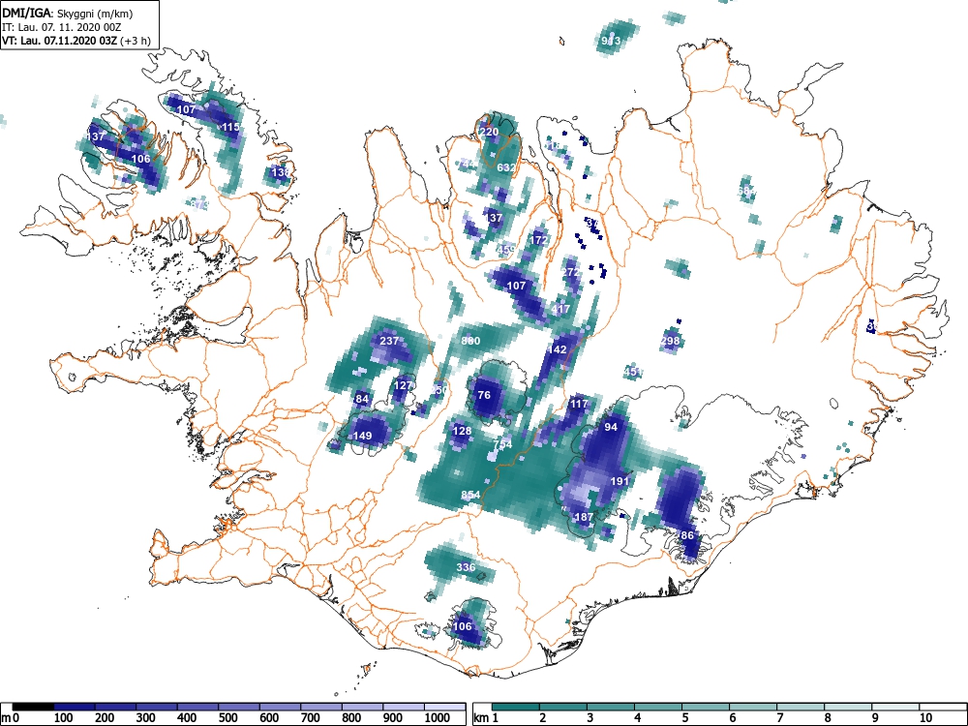The height and width of the screenshot is (726, 968).
Task: Select the dark blue swatch between 100 and 200
Action: point(75,707)
